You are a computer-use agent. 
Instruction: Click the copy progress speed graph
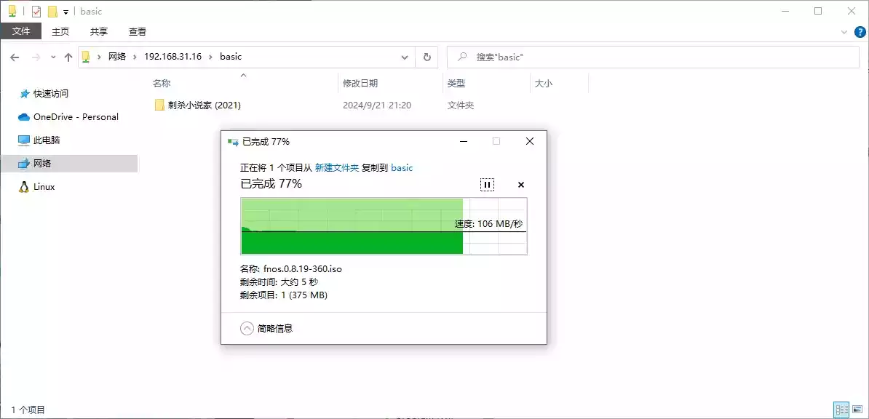coord(384,226)
